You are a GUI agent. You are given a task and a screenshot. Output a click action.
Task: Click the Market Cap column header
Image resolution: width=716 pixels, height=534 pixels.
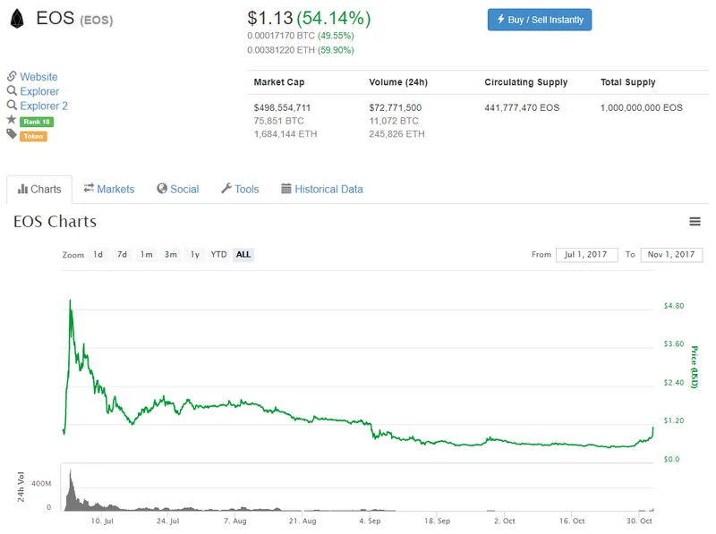tap(279, 82)
